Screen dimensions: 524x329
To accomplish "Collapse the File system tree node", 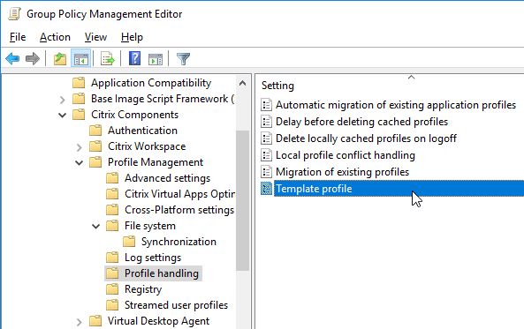I will 96,226.
